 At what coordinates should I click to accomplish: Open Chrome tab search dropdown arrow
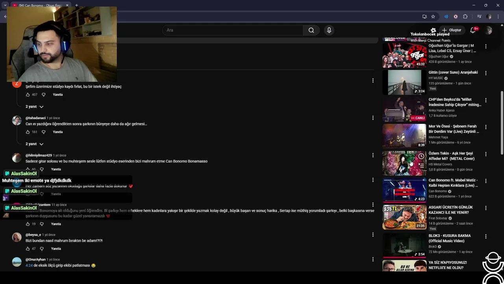pos(5,5)
